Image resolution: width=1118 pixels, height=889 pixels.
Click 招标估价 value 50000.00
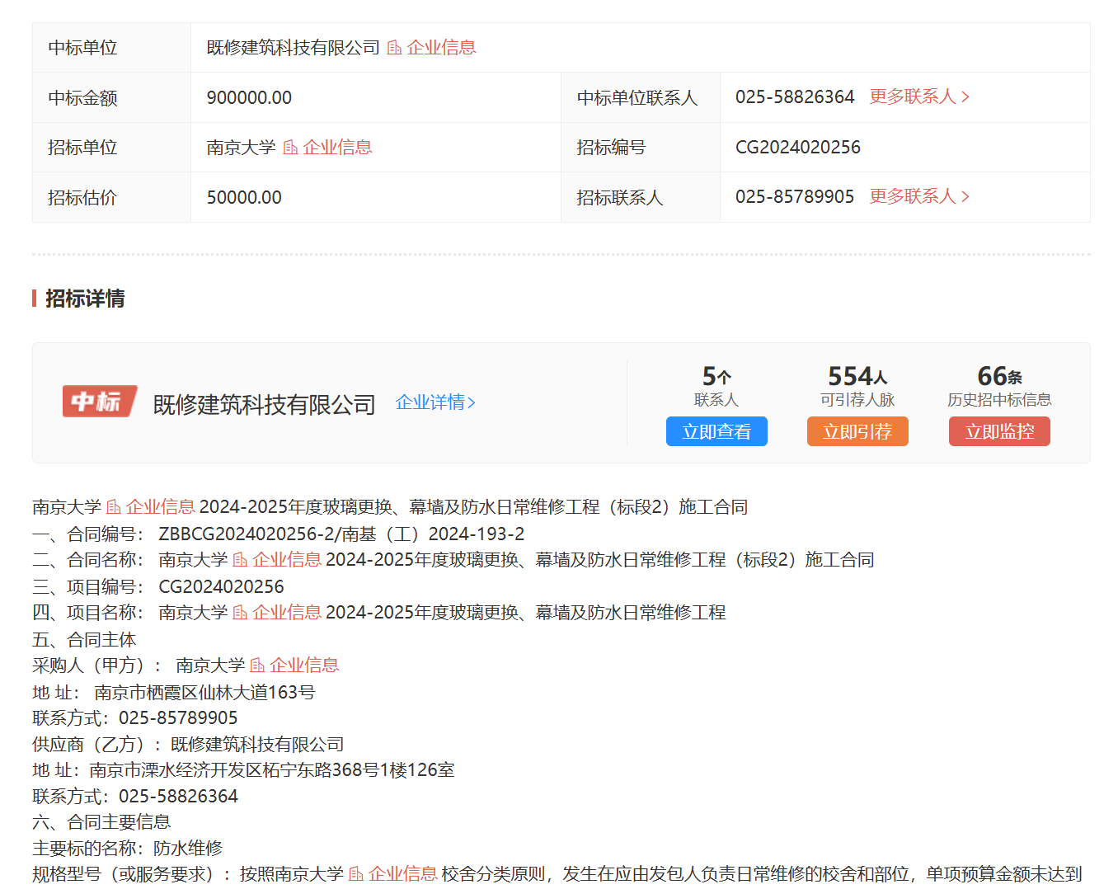coord(244,198)
